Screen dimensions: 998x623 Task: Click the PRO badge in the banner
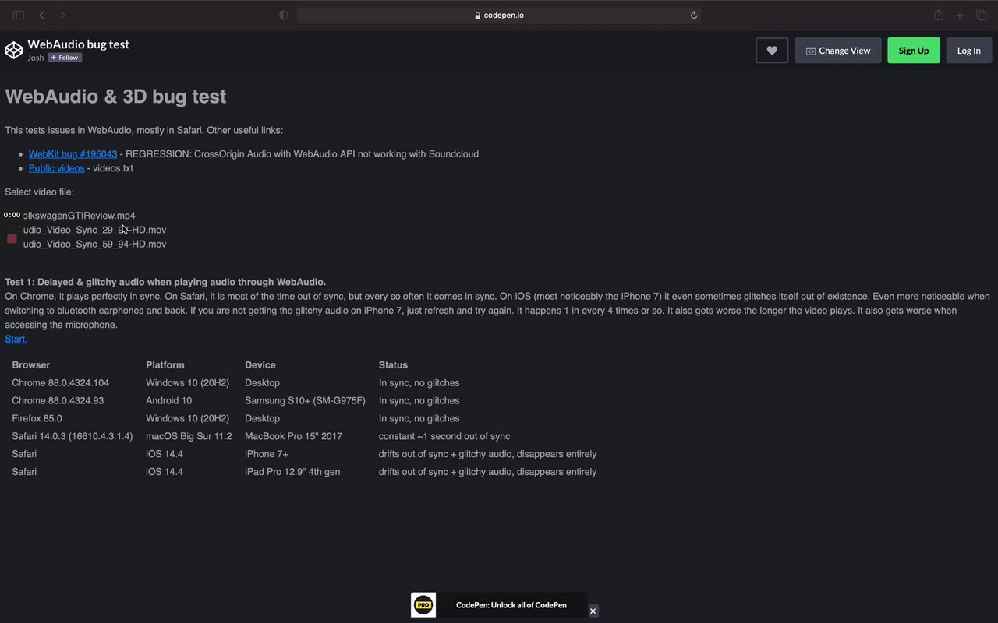click(x=423, y=605)
